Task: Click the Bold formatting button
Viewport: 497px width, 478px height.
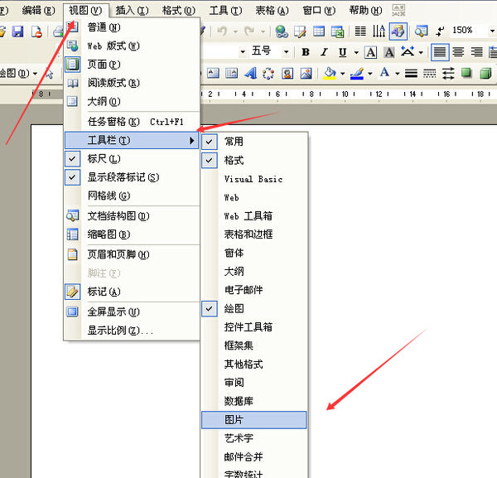Action: [306, 52]
